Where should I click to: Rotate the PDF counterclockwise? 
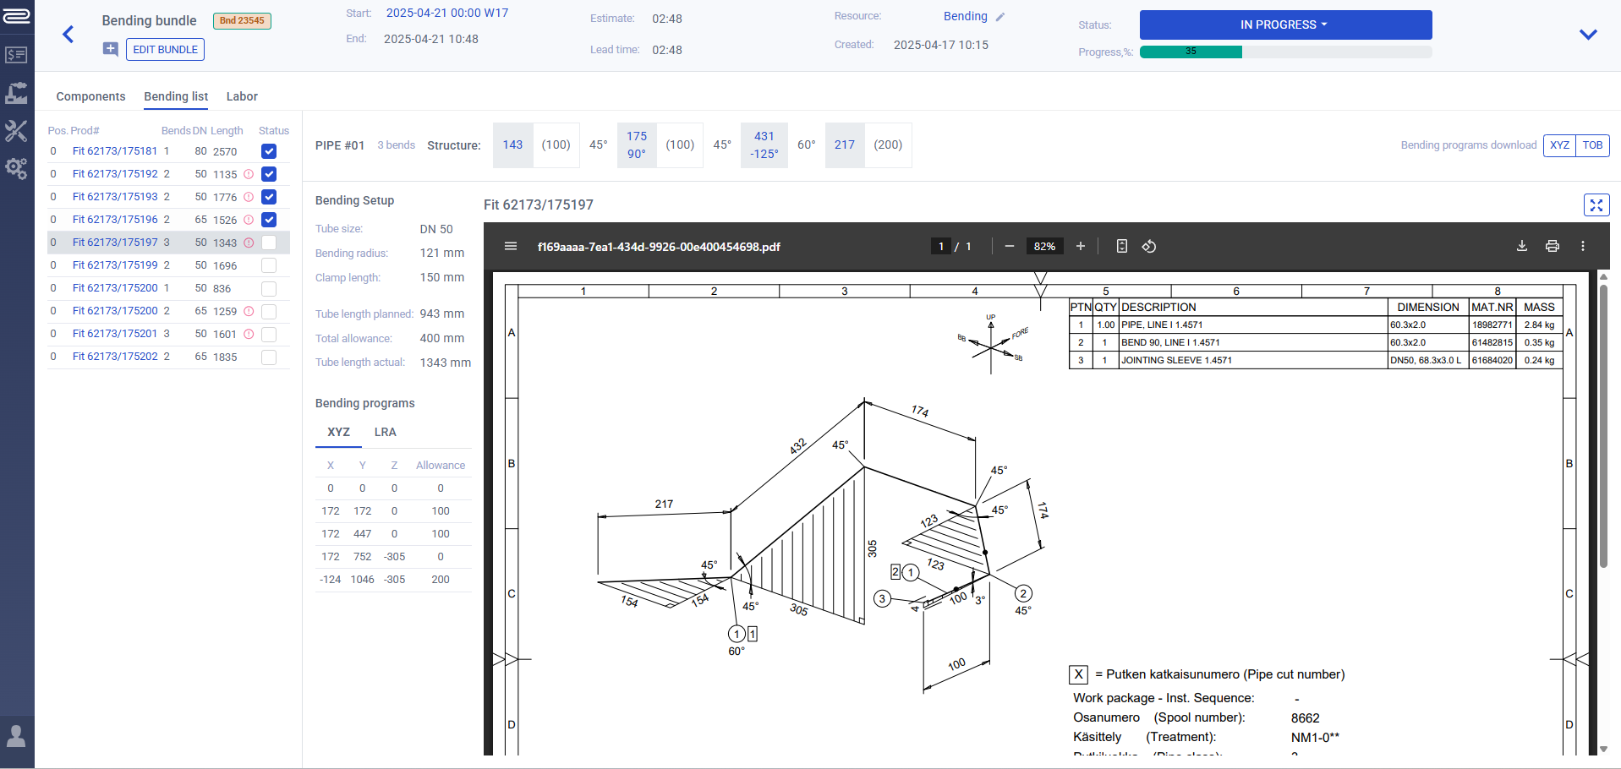click(x=1149, y=247)
